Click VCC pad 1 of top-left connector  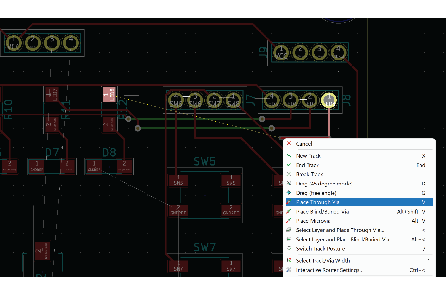click(14, 43)
